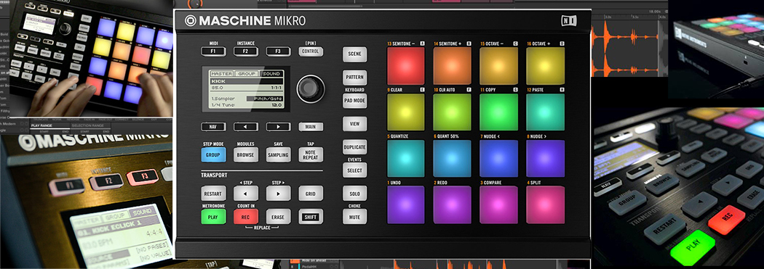Click the NAV button below the display
The image size is (764, 269).
coord(213,127)
